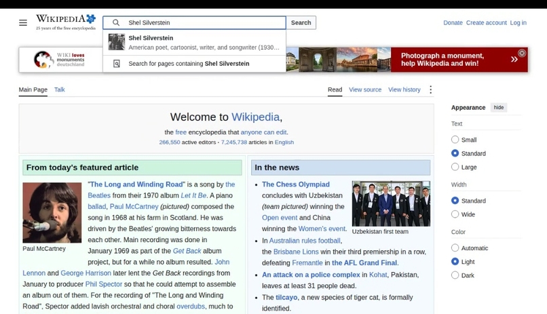
Task: Select Standard text size
Action: point(455,153)
